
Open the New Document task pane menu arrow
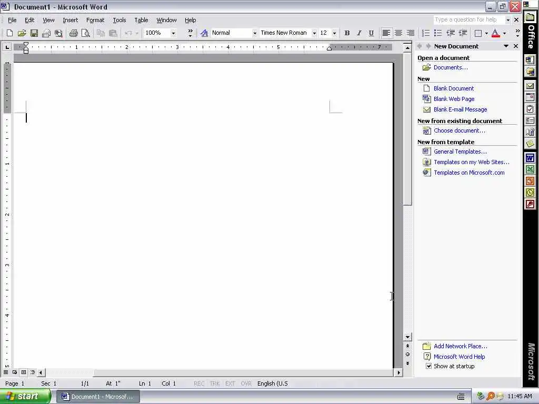506,46
